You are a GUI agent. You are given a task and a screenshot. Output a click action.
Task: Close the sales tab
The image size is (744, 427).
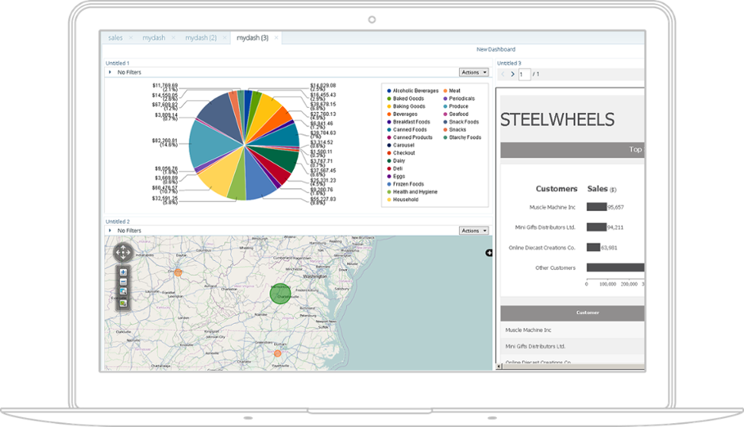tap(131, 37)
